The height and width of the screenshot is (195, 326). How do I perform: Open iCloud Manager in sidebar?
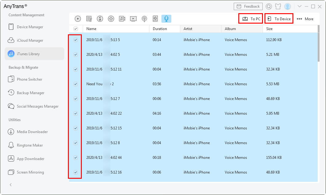tap(30, 40)
